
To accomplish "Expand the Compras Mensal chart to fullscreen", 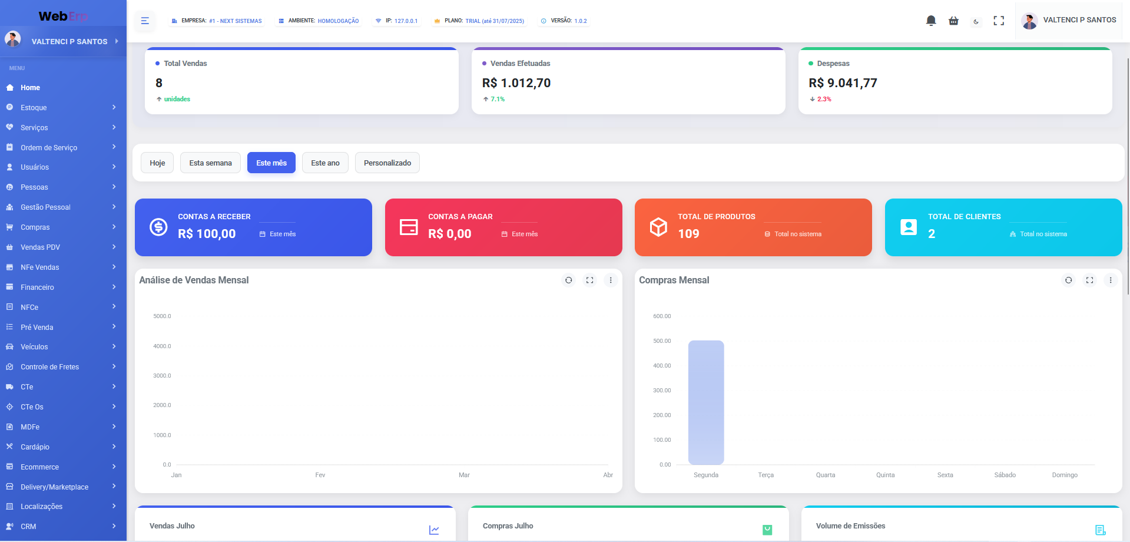I will coord(1089,280).
